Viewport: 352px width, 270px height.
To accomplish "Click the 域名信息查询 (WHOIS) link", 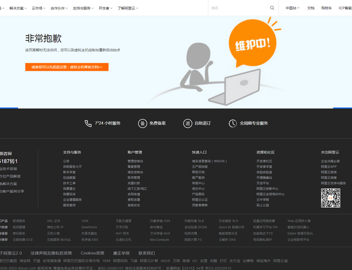I will tap(209, 161).
